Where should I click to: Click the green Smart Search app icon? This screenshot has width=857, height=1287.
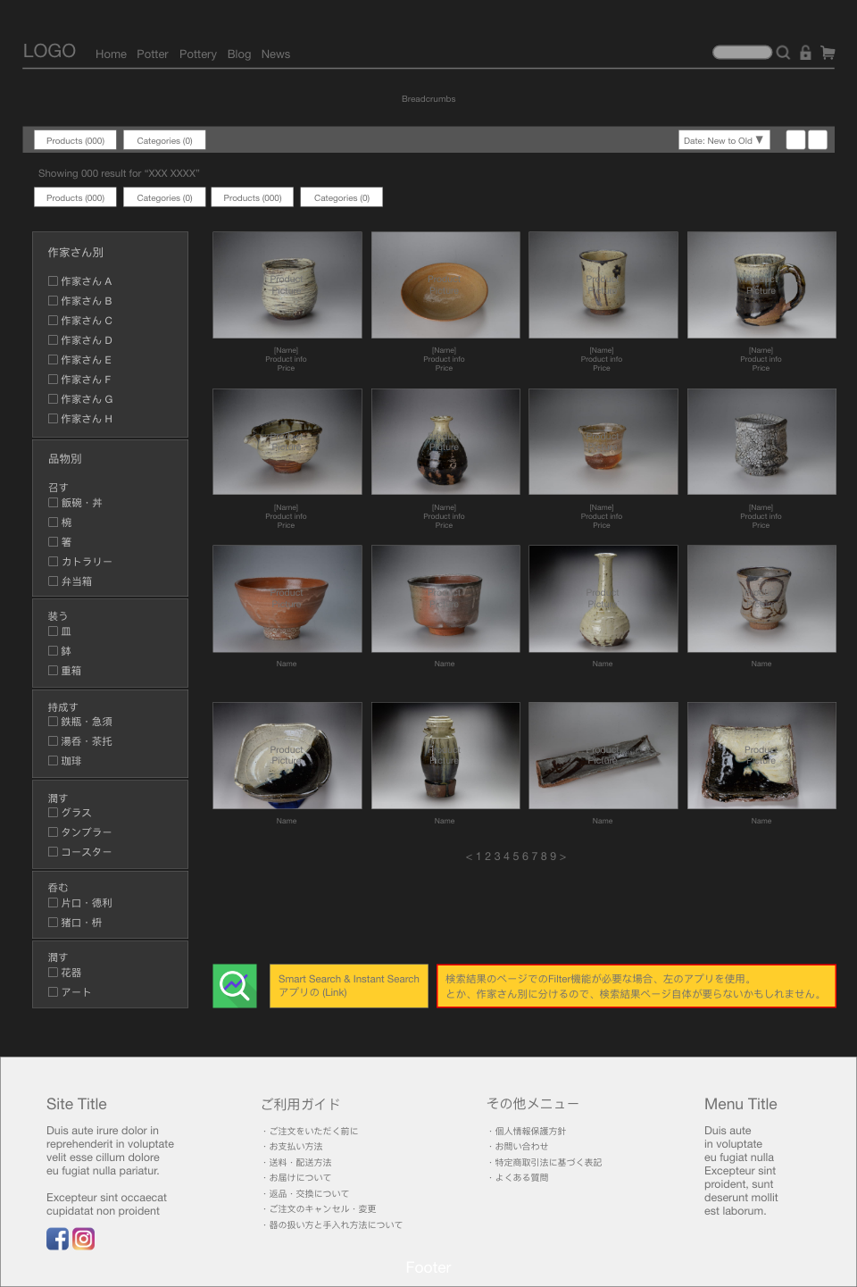235,986
